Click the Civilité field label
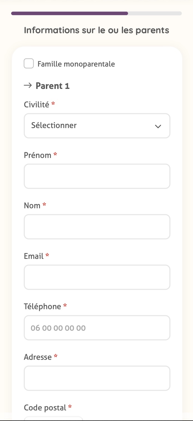This screenshot has width=193, height=421. [37, 105]
